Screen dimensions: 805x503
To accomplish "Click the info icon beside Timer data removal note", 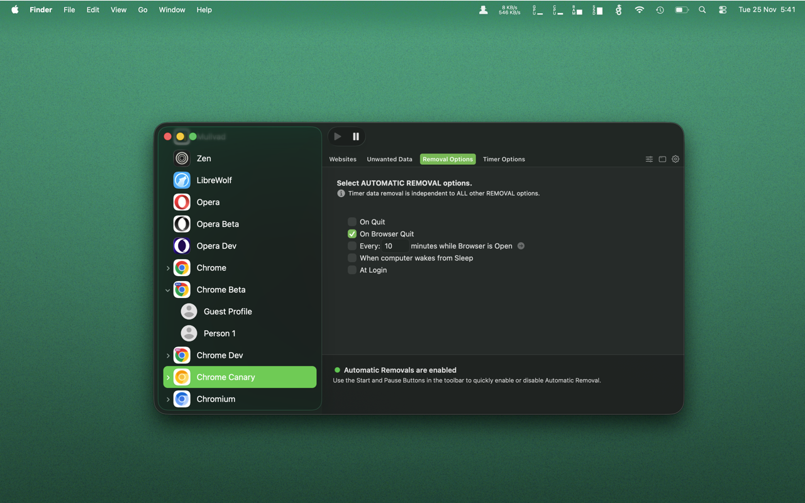I will (341, 194).
